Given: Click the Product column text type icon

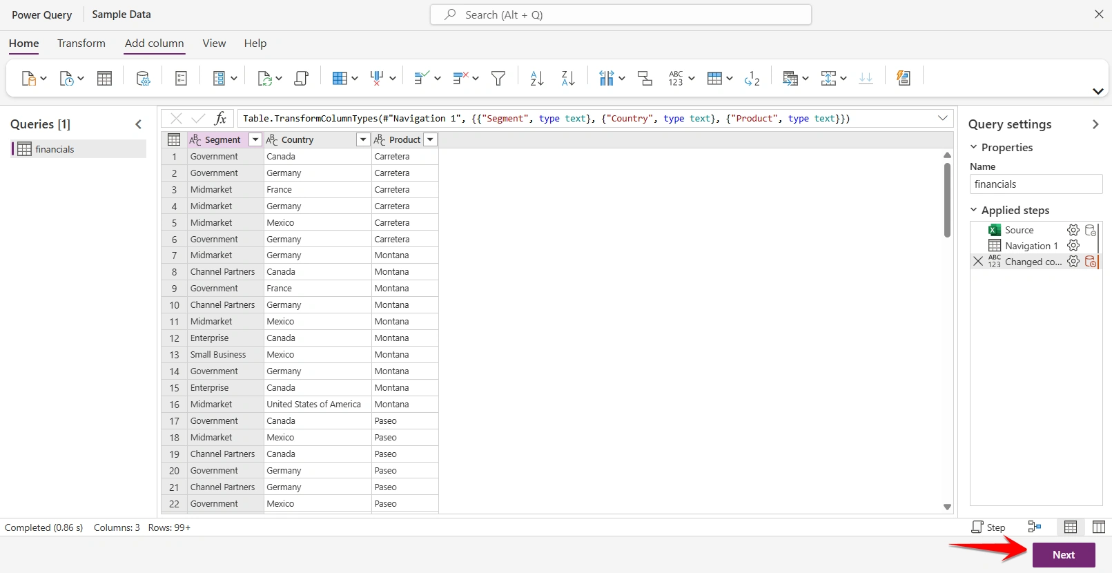Looking at the screenshot, I should click(x=380, y=139).
